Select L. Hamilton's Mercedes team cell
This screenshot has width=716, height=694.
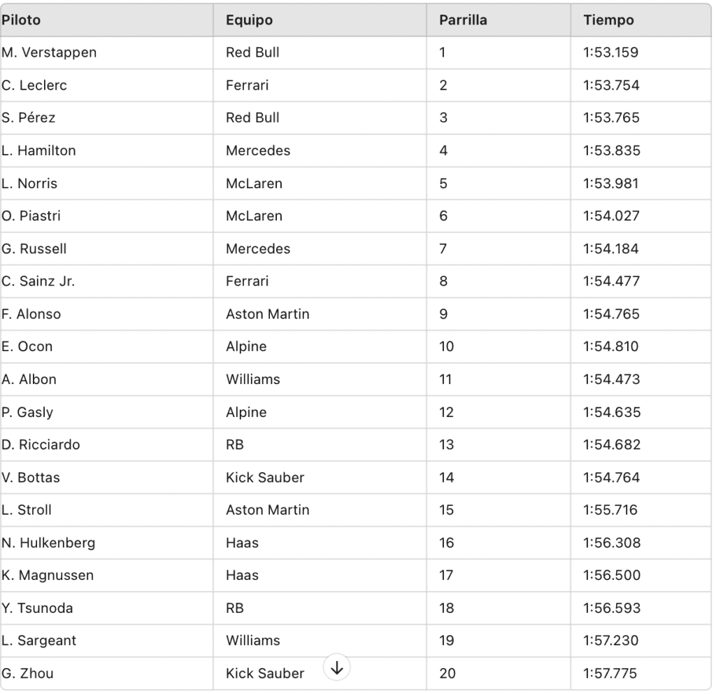click(258, 150)
